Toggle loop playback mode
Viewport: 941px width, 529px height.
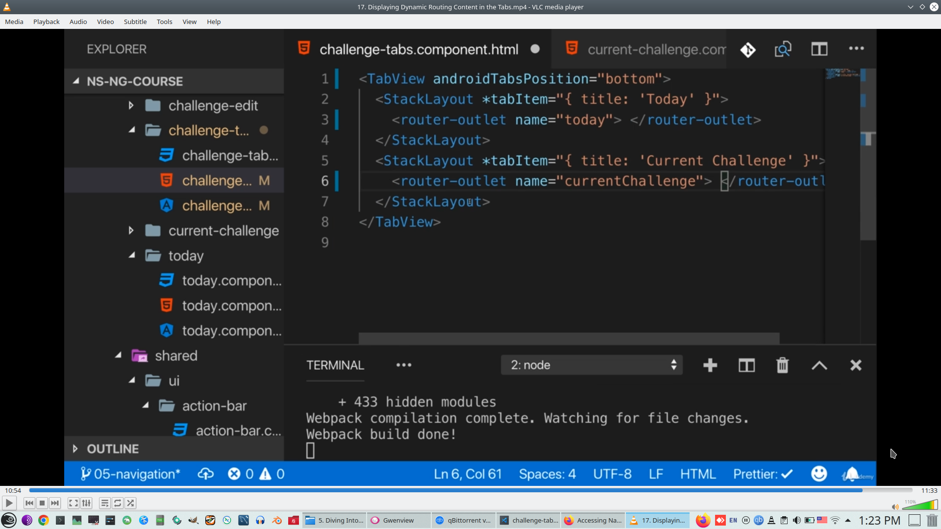[118, 503]
